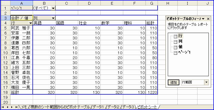Select the 安斎 一朗 row label
Image resolution: width=214 pixels, height=110 pixels.
pos(21,33)
